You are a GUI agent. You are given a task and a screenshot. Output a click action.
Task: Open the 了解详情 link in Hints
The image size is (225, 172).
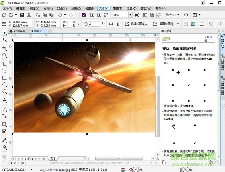pos(208,39)
